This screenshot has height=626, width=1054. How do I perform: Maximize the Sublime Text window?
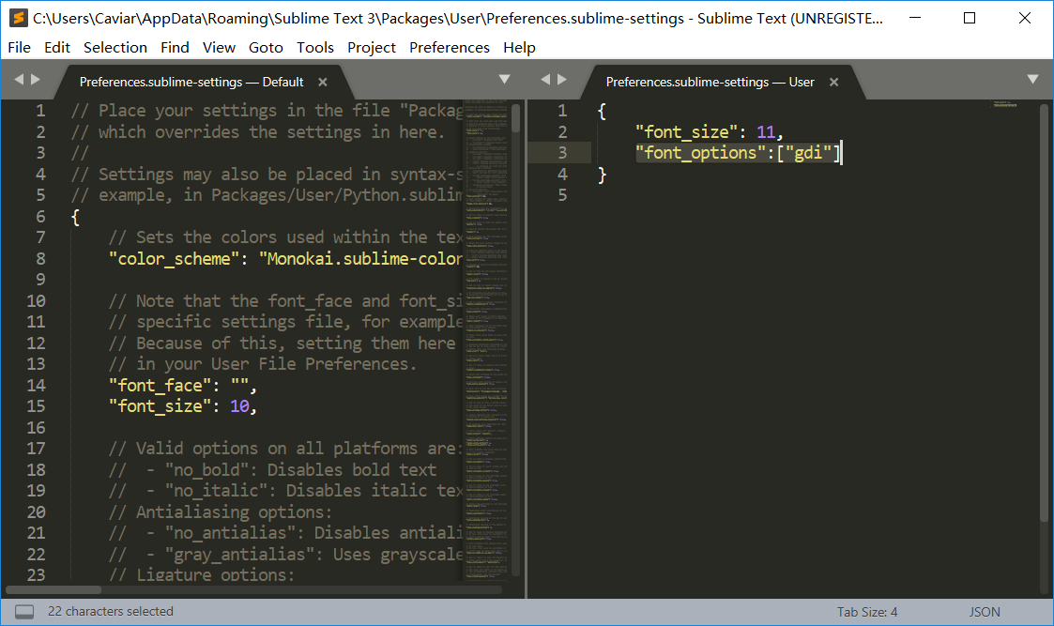pos(970,18)
